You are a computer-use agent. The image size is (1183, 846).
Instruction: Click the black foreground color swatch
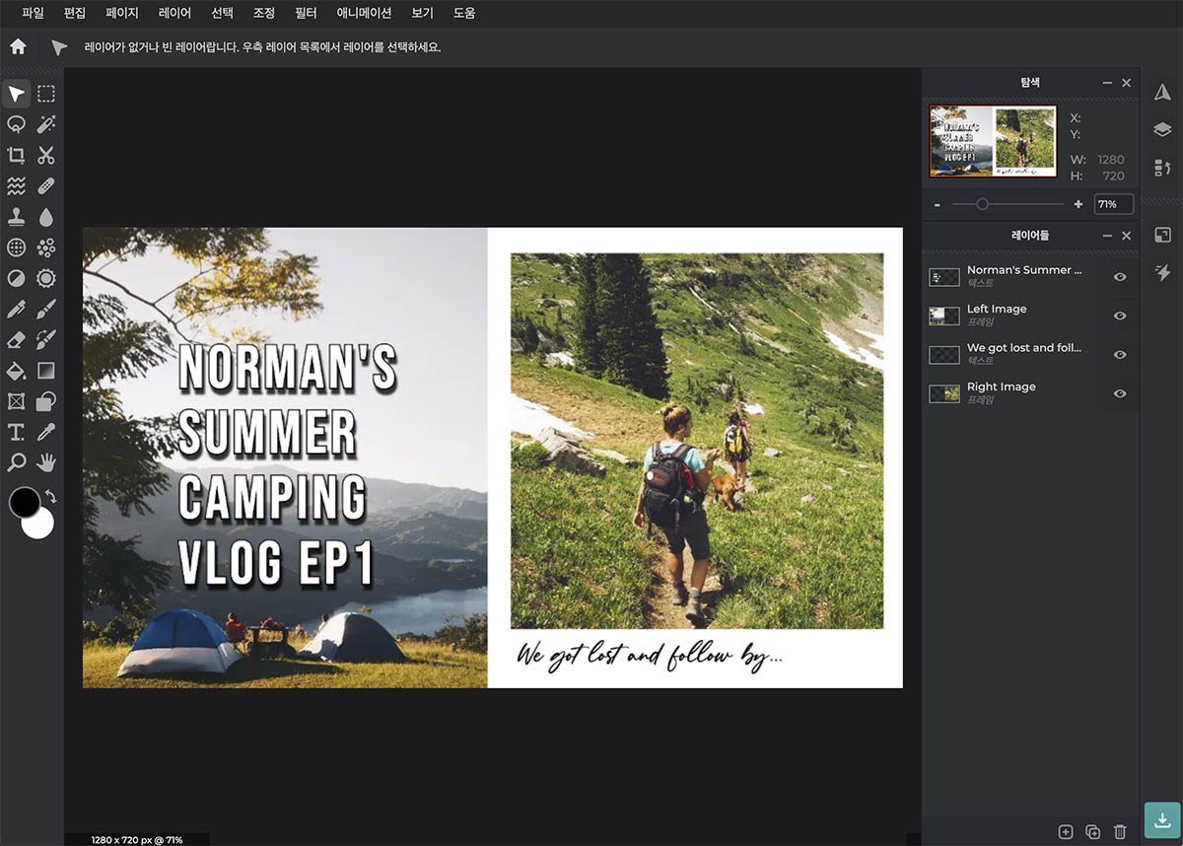(24, 502)
